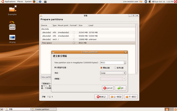Click OK in Create partition dialog

coord(121,88)
